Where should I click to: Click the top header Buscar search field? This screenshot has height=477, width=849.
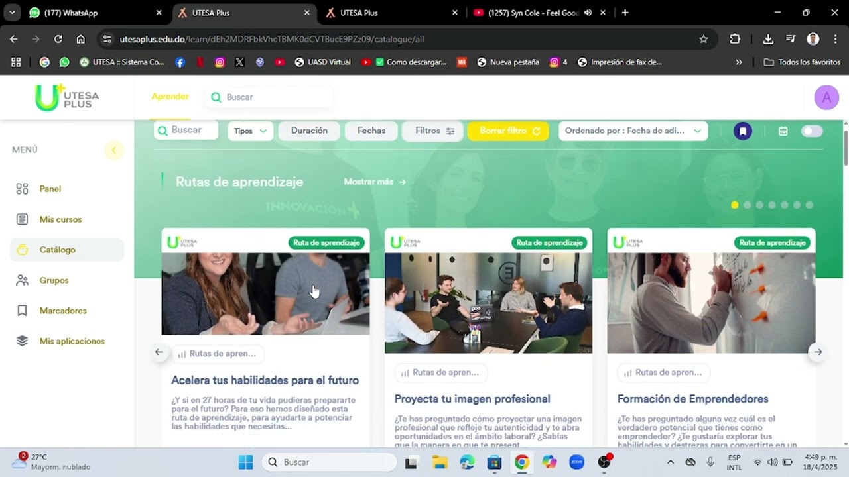pyautogui.click(x=269, y=97)
